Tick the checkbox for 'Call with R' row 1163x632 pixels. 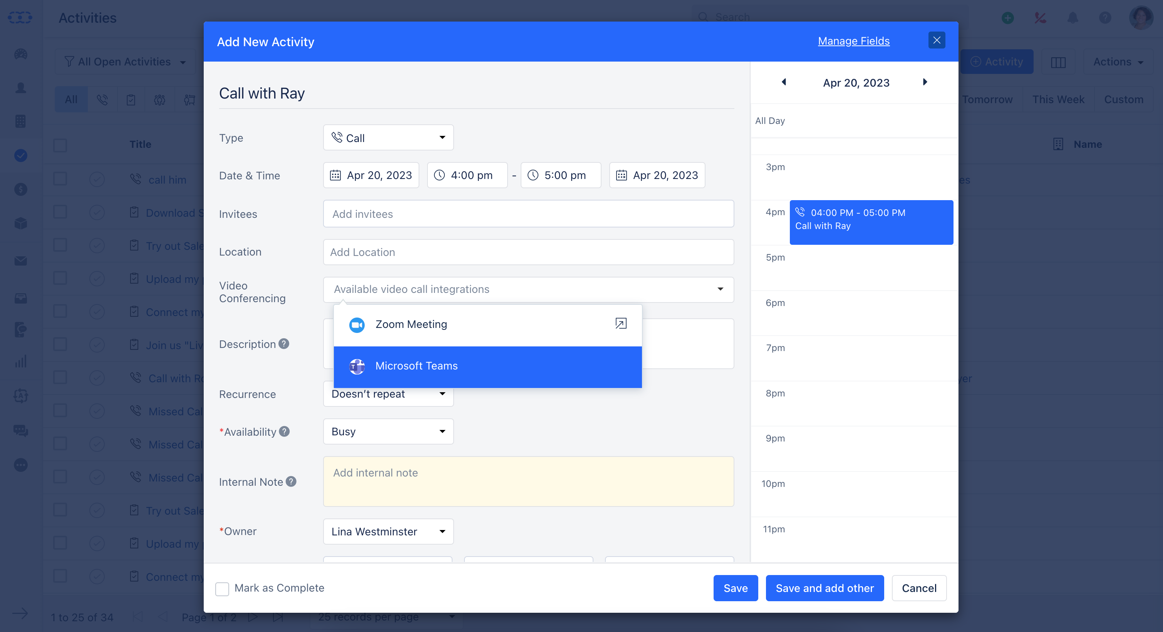[x=60, y=378]
